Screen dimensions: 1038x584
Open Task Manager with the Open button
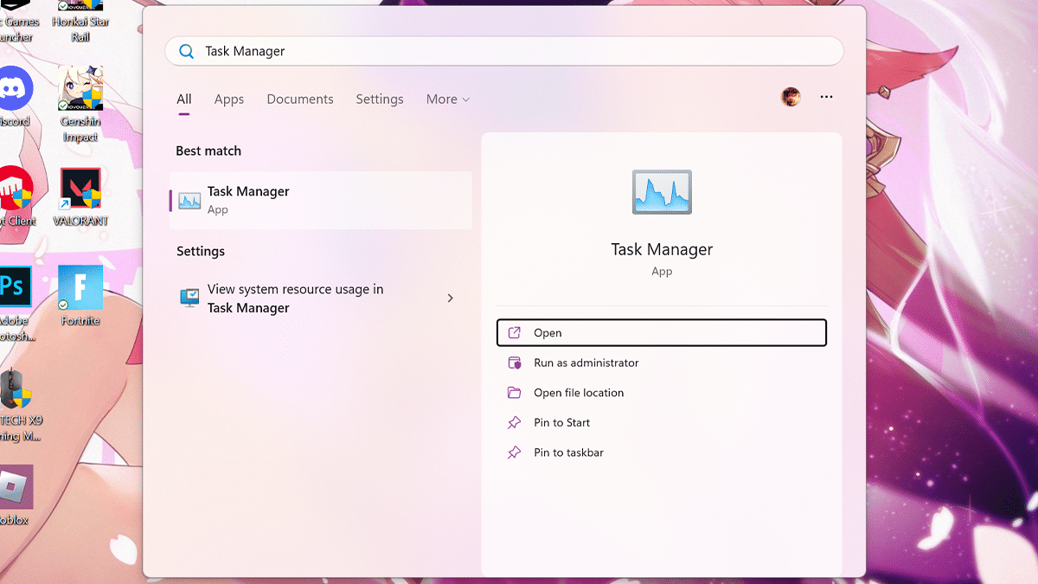[x=661, y=332]
